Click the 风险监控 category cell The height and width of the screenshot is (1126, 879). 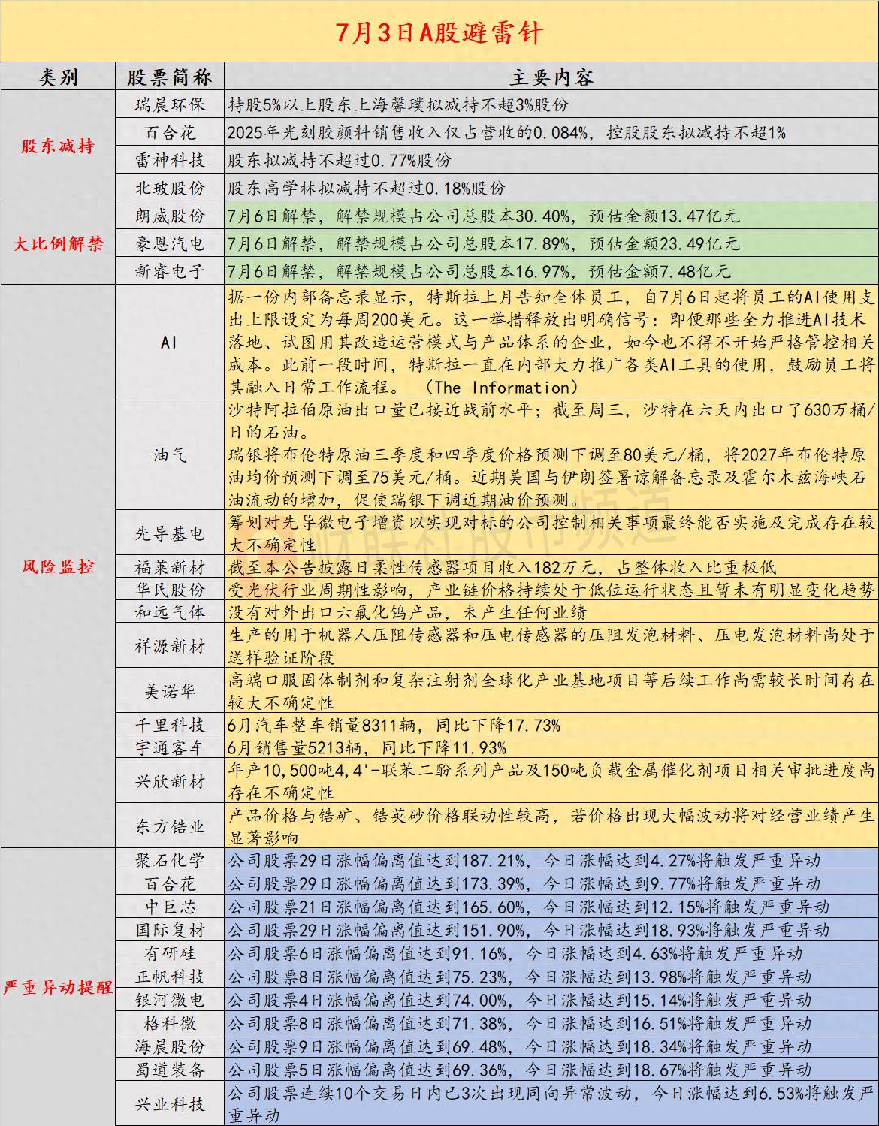tap(59, 566)
